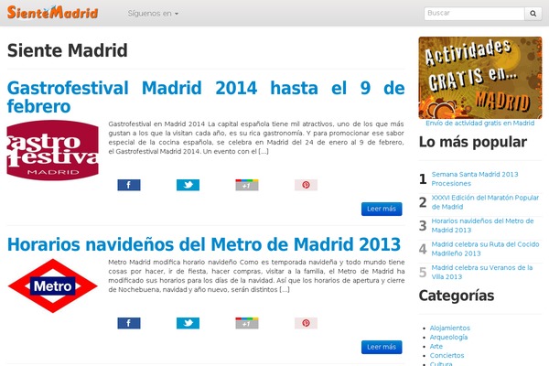Pin the Gastrofestival article on Pinterest
The image size is (549, 366).
(306, 185)
